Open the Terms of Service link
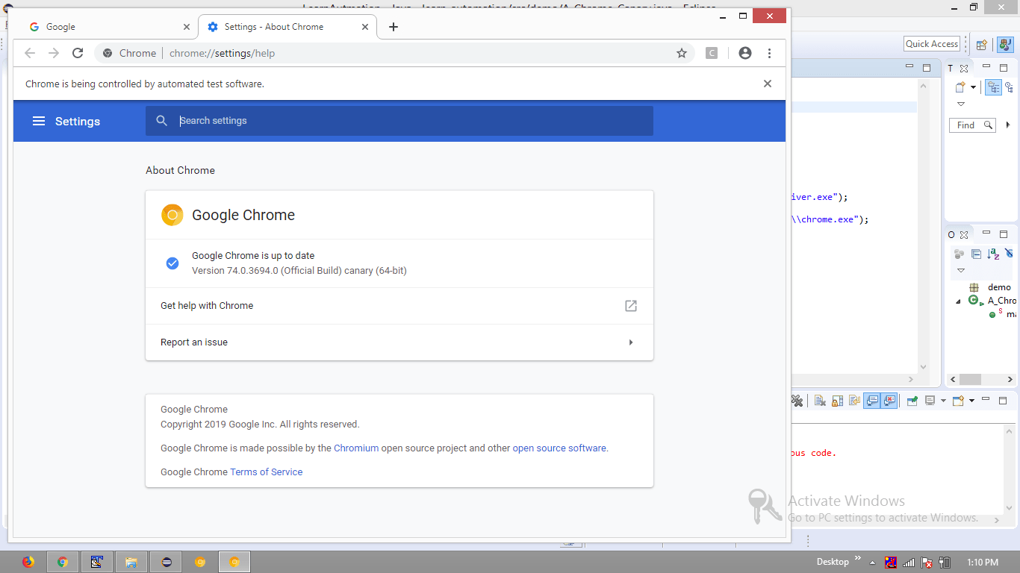The height and width of the screenshot is (573, 1020). [267, 472]
